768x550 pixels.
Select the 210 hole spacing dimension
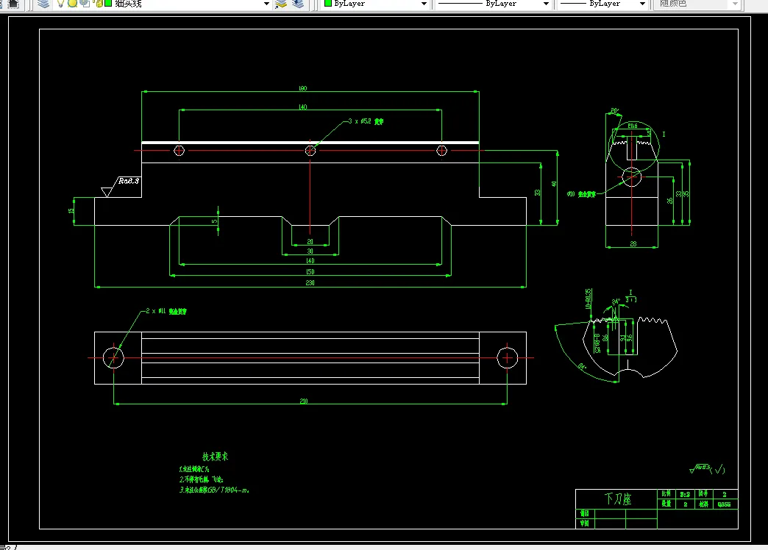[304, 401]
